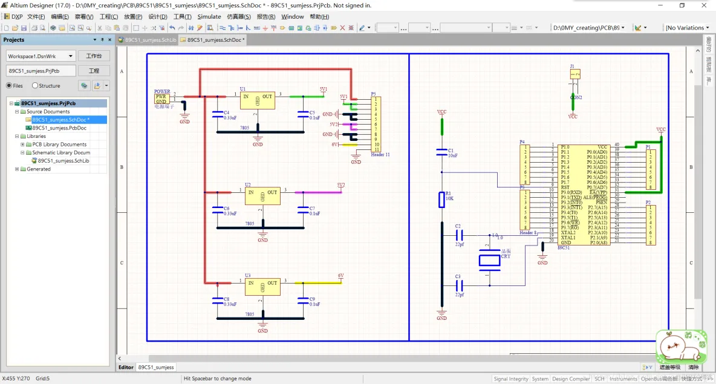The image size is (716, 384).
Task: Select the Structure radio button
Action: [35, 85]
